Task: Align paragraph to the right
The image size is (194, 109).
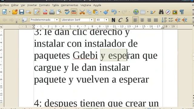Action: 149,20
